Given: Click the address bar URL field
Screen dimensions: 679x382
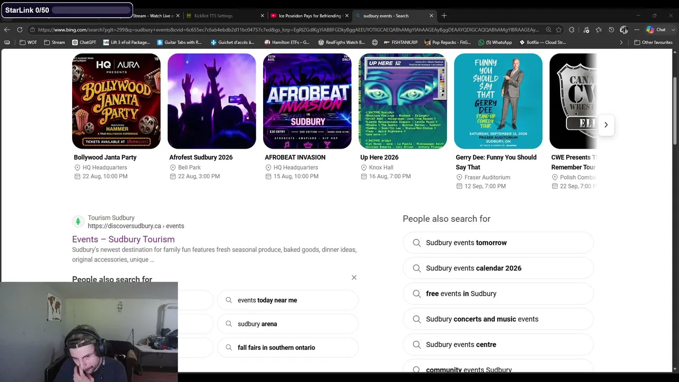Looking at the screenshot, I should point(288,30).
